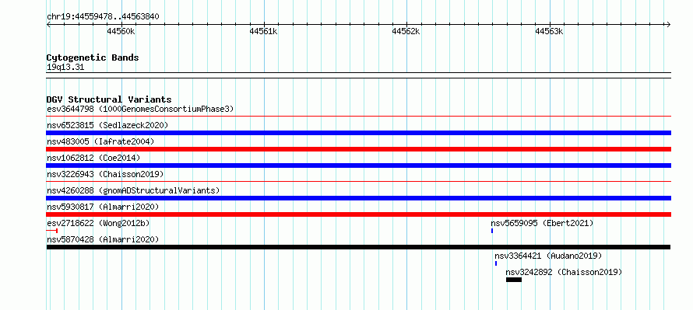Click the blue nsv6523815 variant bar
Viewport: 693px width, 310px height.
(x=359, y=133)
